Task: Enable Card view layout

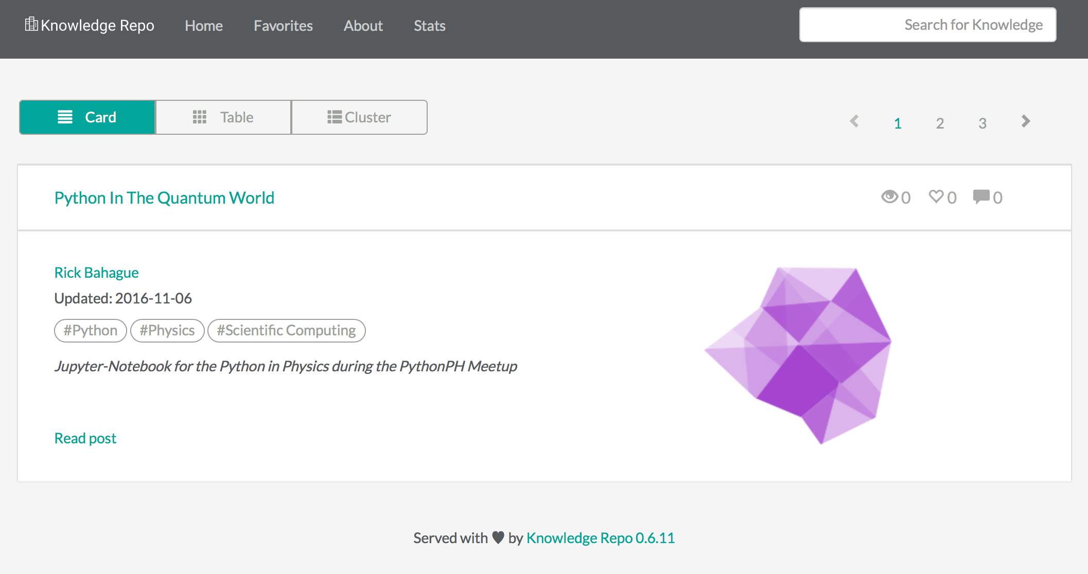Action: [x=86, y=117]
